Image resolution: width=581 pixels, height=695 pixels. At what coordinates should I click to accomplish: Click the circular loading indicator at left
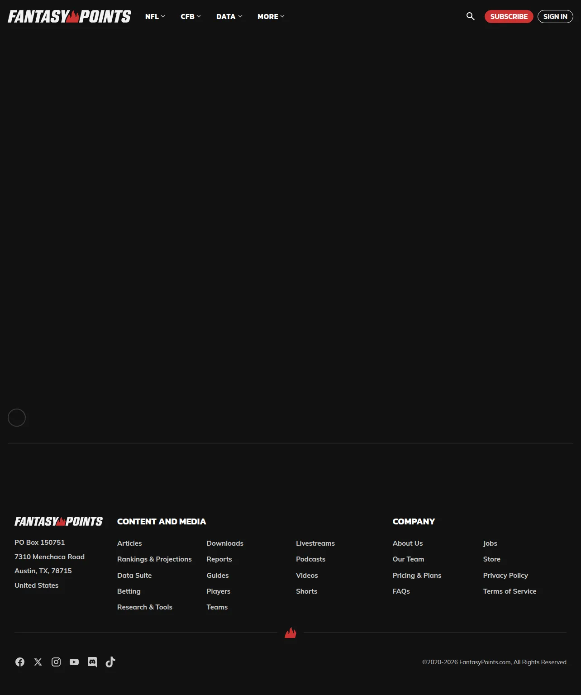[x=17, y=418]
